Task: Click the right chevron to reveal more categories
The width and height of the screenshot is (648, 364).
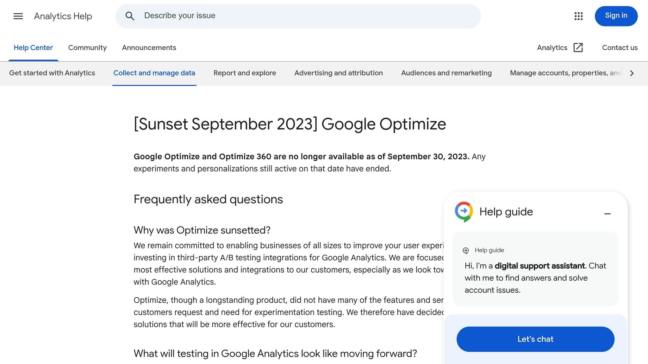Action: click(632, 73)
